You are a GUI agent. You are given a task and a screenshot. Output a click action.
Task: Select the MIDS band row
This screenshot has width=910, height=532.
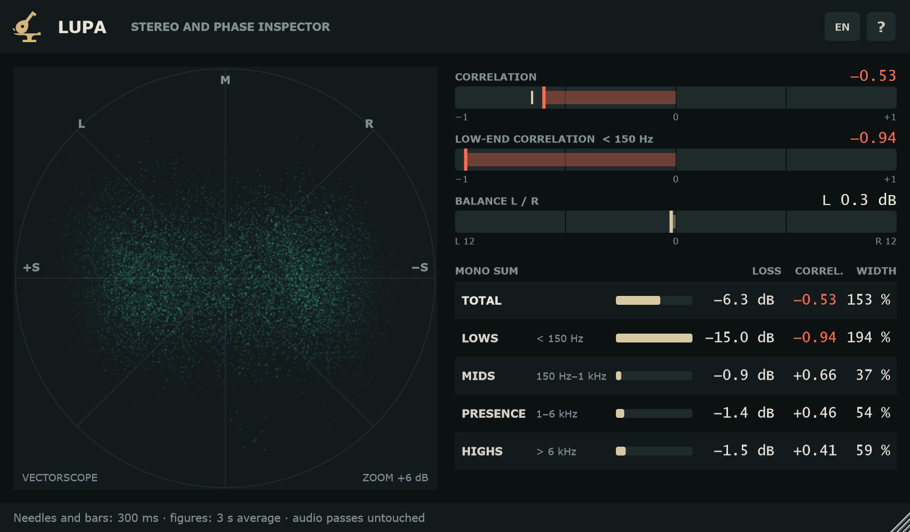tap(675, 376)
